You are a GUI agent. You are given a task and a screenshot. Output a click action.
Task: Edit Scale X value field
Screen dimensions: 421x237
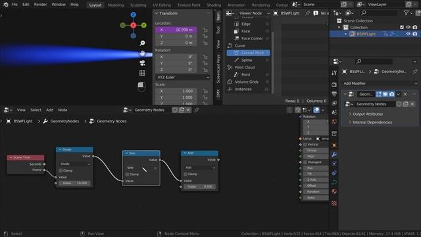[176, 91]
